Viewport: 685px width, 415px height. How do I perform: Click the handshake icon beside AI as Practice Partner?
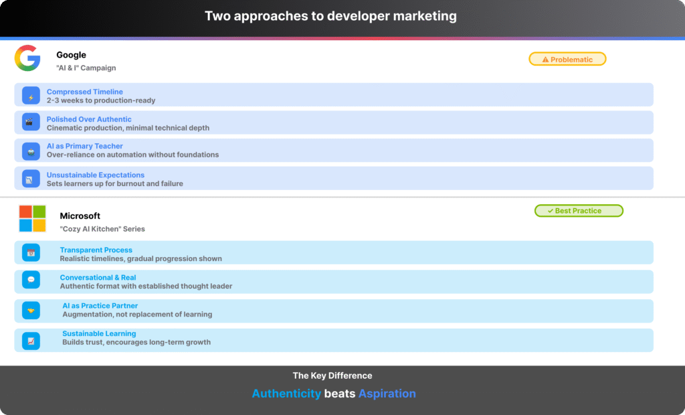coord(31,311)
